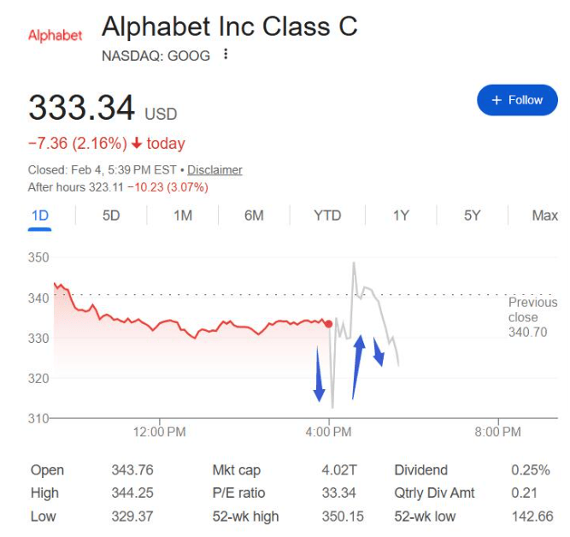Show the 5Y chart view
The image size is (570, 537).
(x=473, y=215)
